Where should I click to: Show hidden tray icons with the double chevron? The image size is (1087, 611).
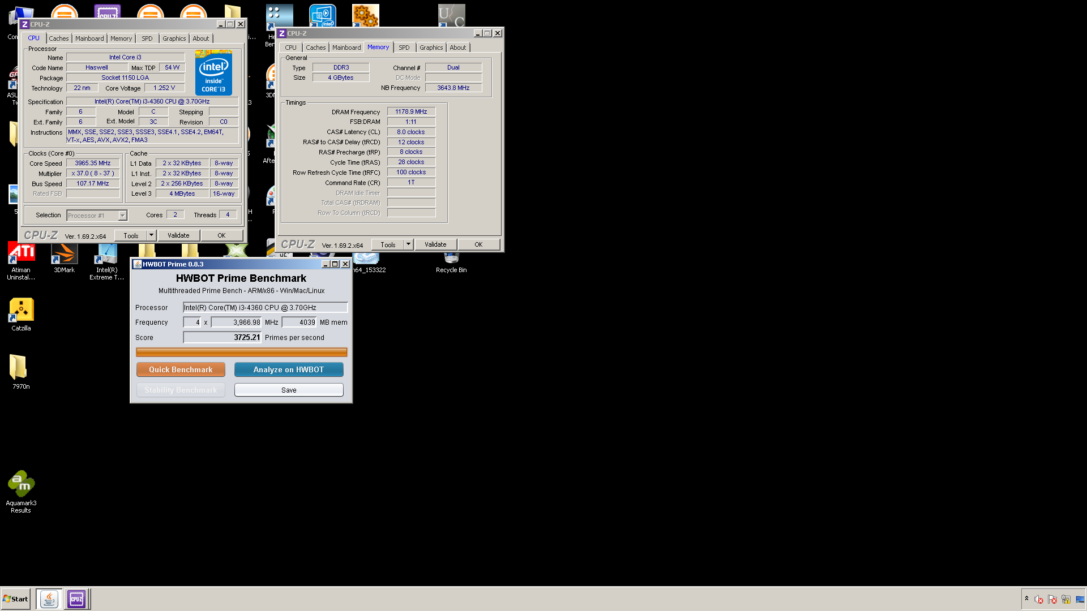pos(1026,599)
